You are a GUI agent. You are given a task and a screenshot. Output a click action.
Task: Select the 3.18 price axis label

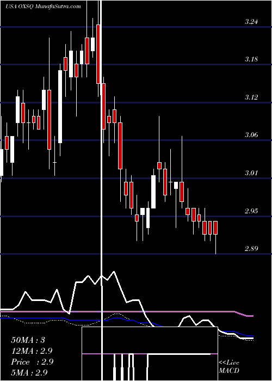(x=251, y=59)
